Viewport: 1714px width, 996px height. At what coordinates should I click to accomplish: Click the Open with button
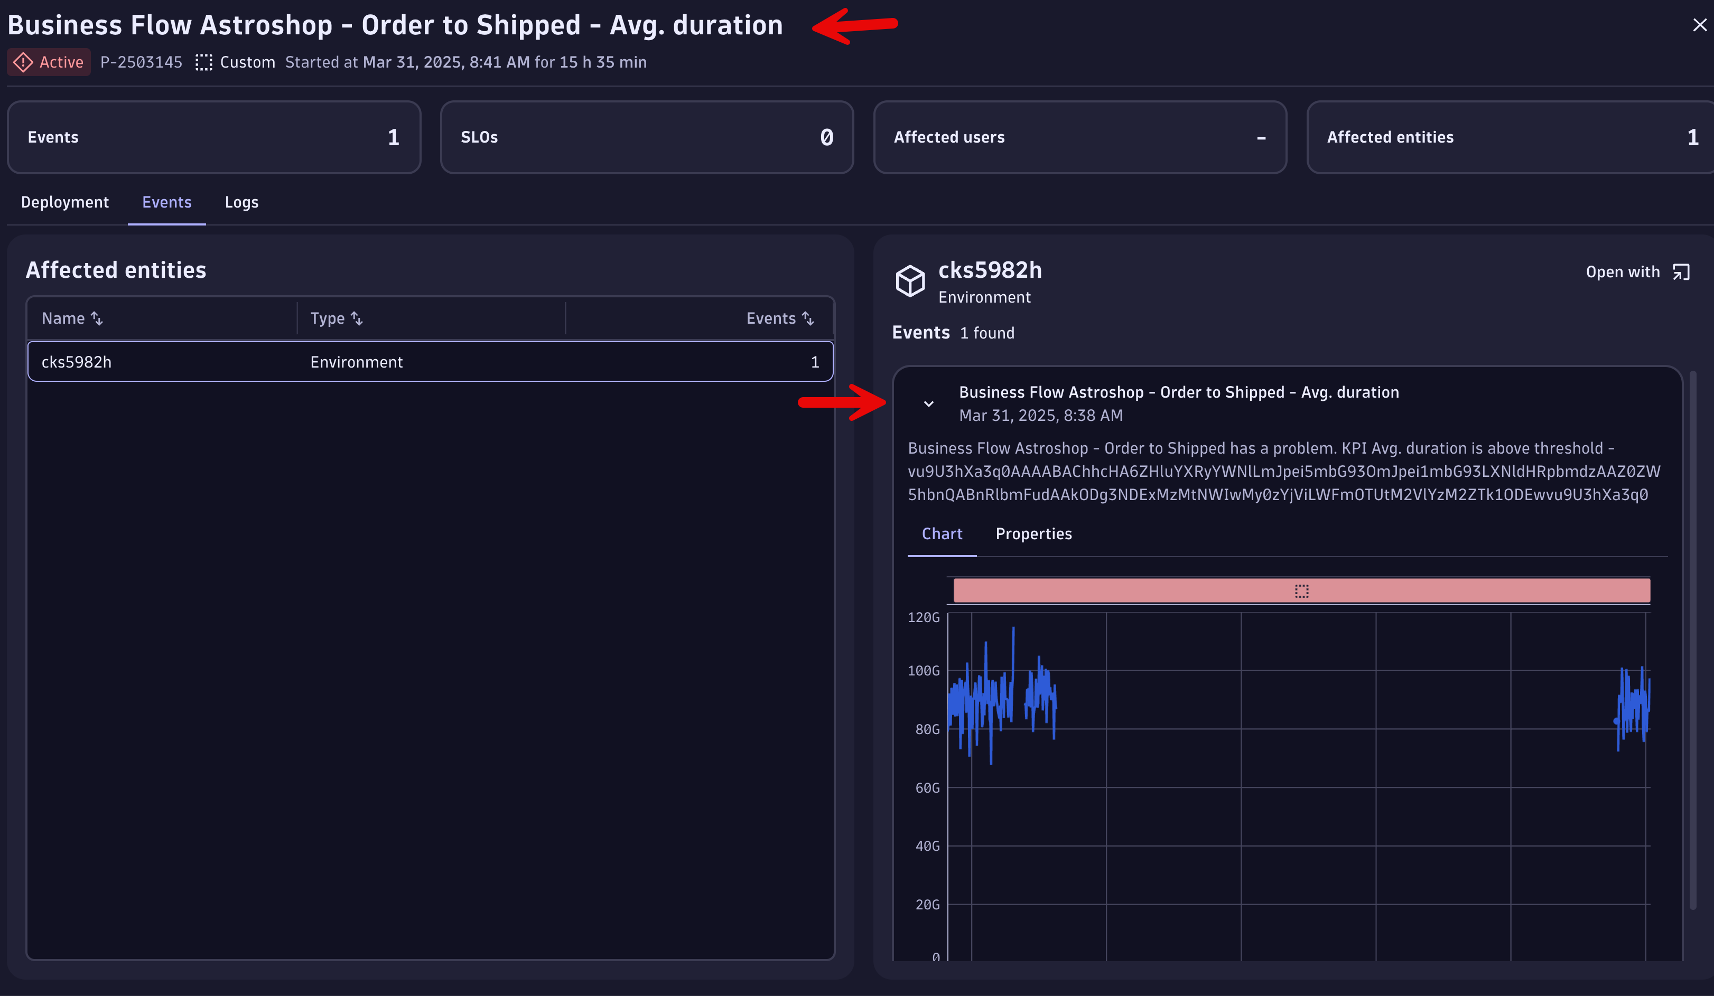click(1638, 272)
